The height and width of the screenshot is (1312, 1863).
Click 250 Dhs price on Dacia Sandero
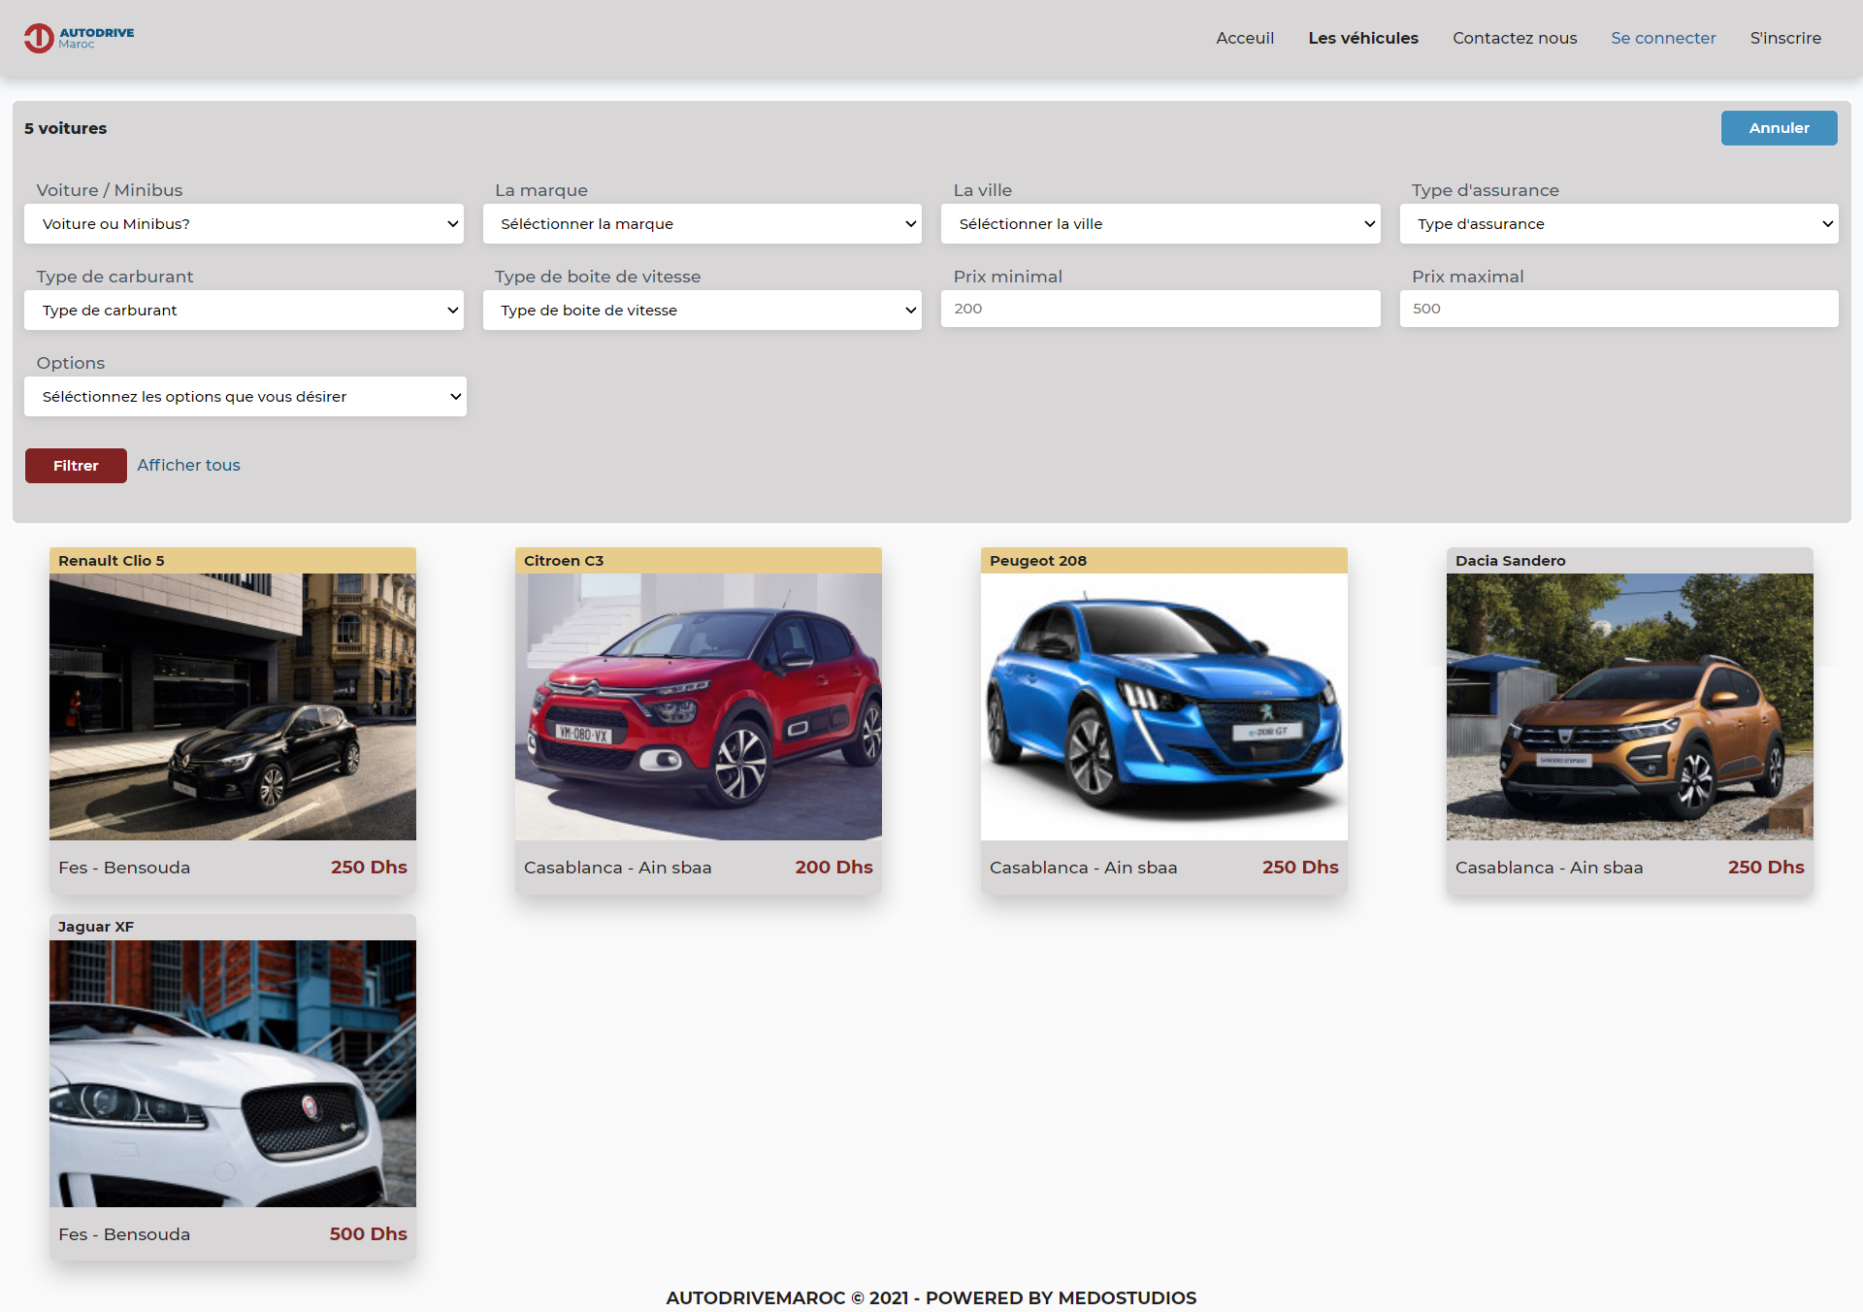[1766, 868]
